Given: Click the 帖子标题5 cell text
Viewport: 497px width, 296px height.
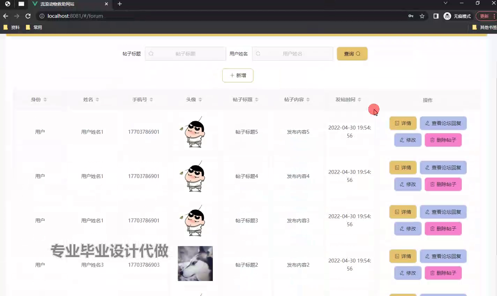Looking at the screenshot, I should tap(246, 132).
